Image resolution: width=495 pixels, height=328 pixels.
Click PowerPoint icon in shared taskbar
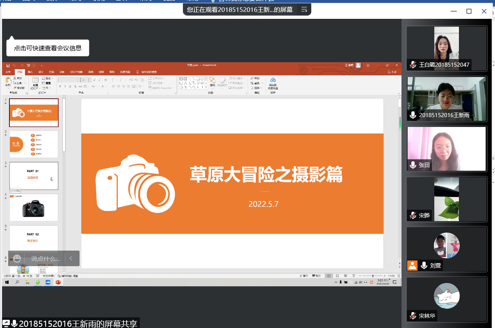58,282
